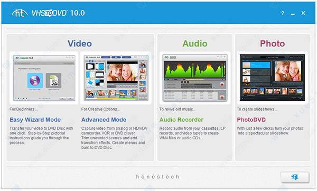
Task: Click the honestech brand text at bottom
Action: [x=157, y=177]
